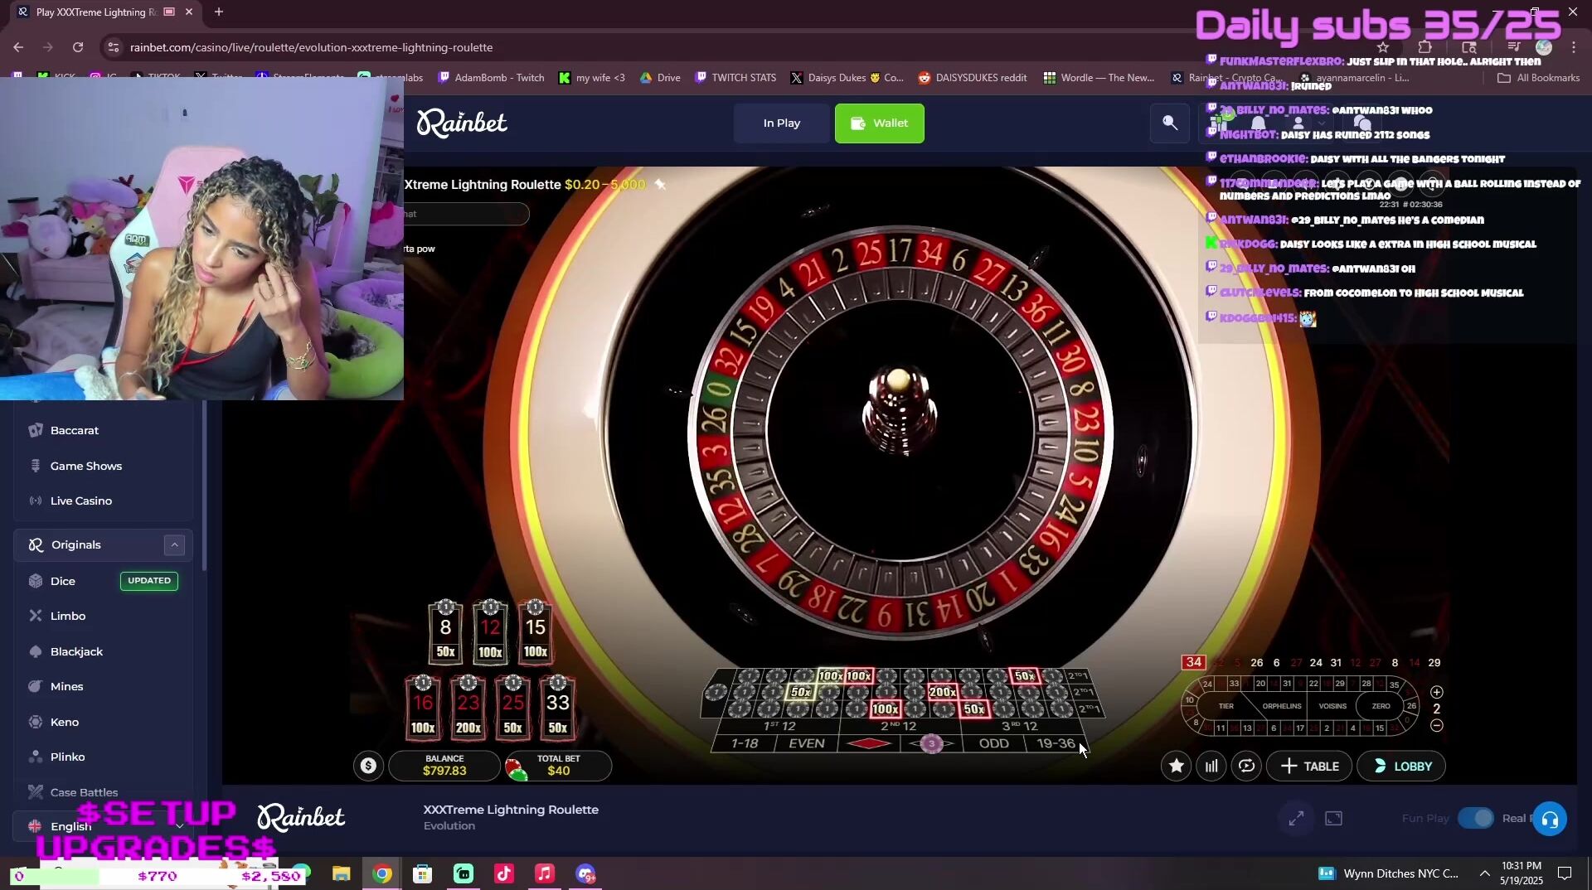Decrease racetrack neighbours with minus icon
Screen dimensions: 1592x890
pyautogui.click(x=1437, y=726)
